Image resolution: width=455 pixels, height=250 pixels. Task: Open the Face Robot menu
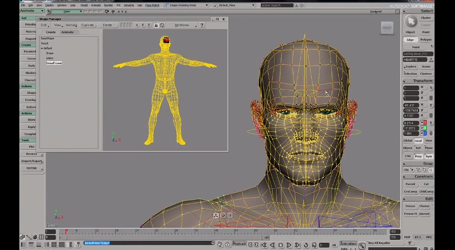pos(152,5)
